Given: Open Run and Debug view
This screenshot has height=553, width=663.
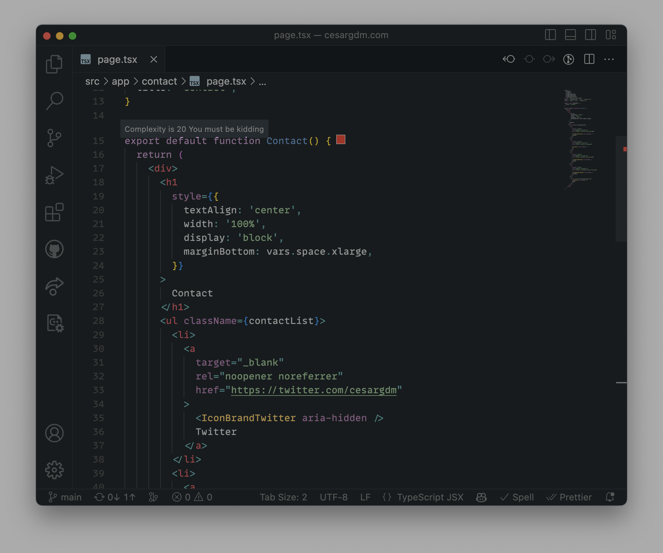Looking at the screenshot, I should click(x=54, y=175).
